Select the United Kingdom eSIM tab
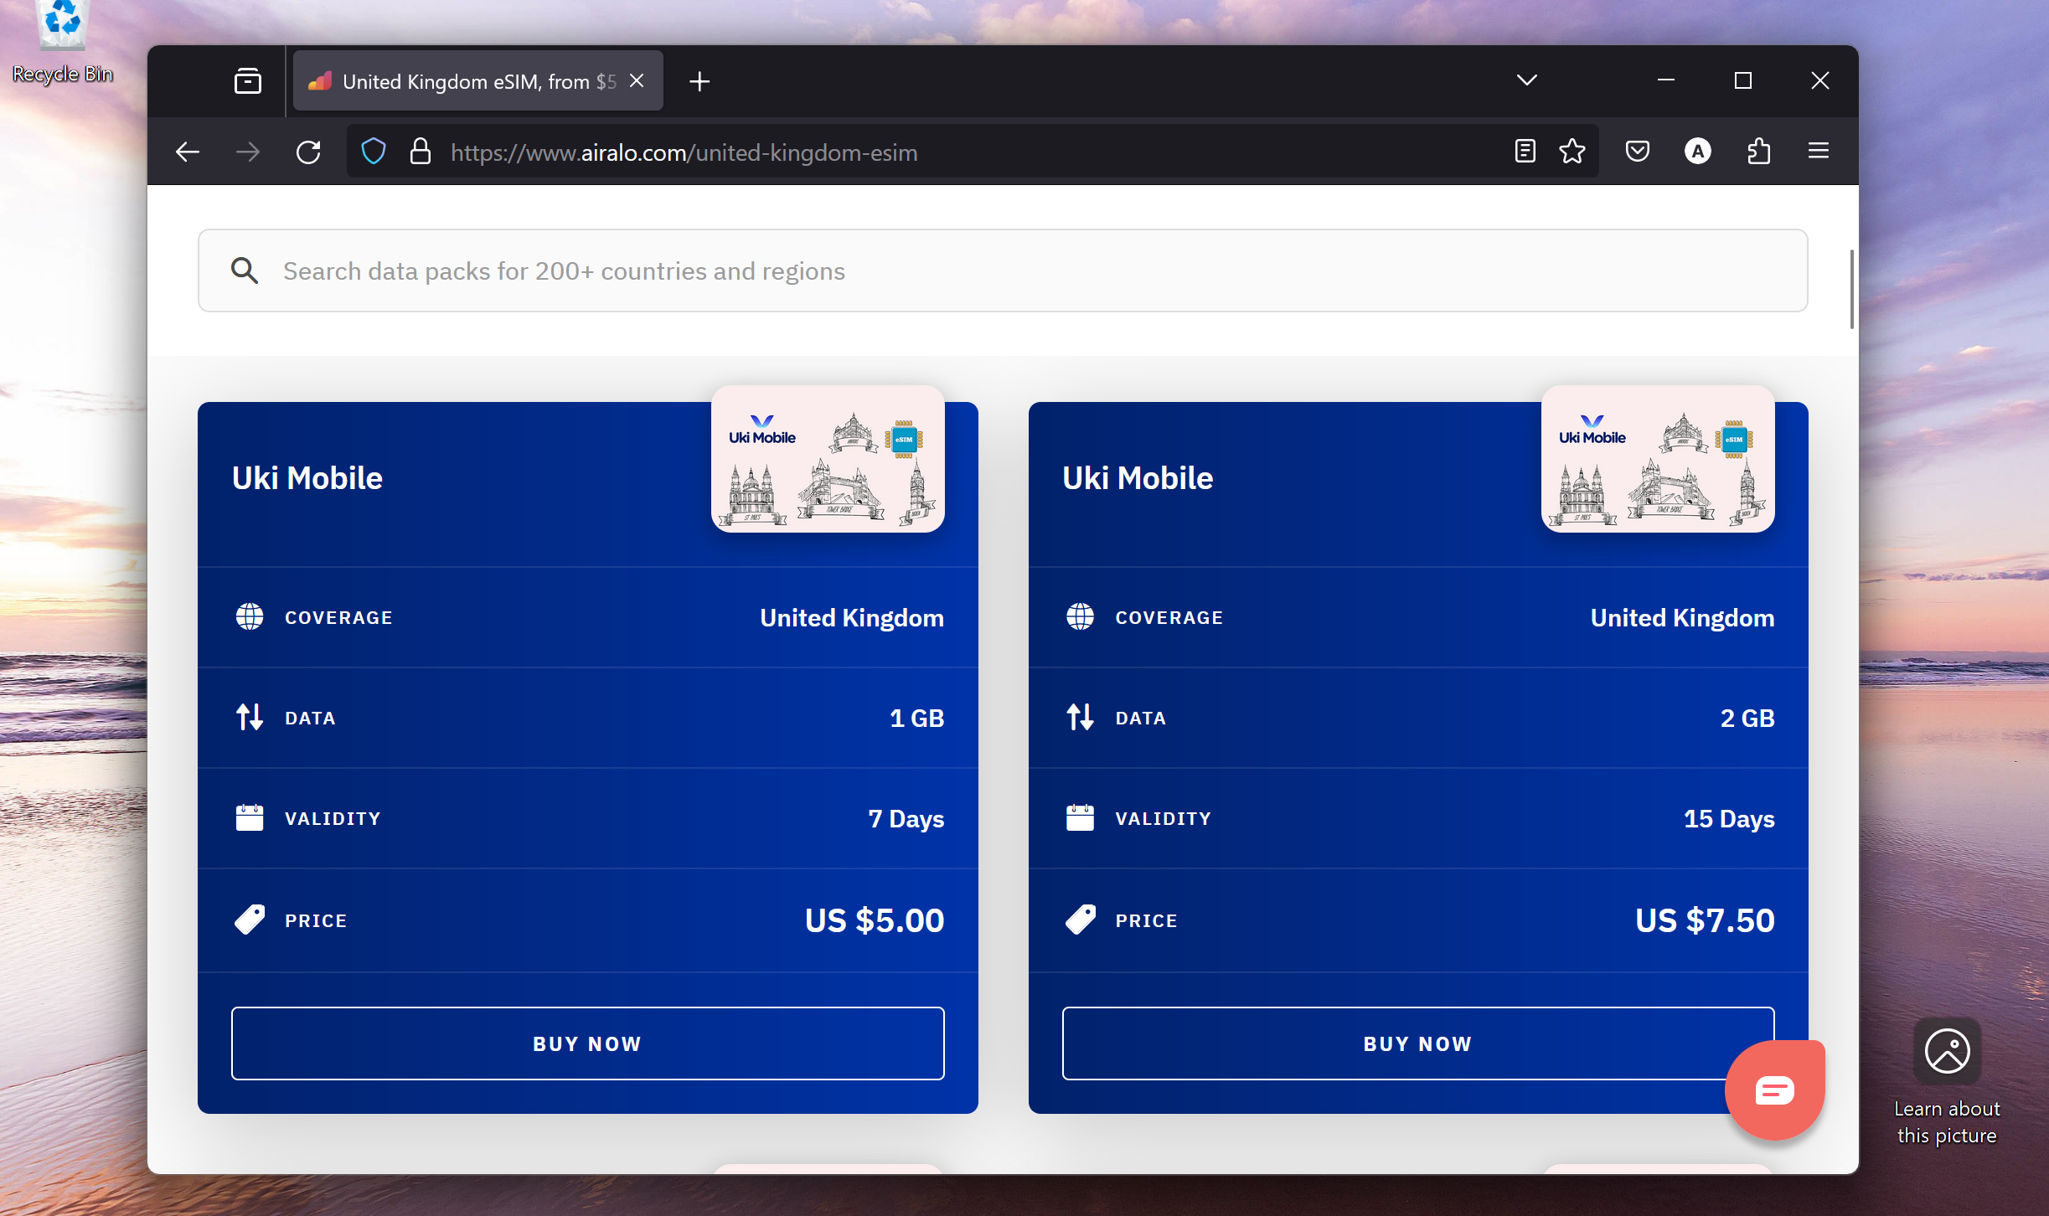The height and width of the screenshot is (1216, 2049). pyautogui.click(x=478, y=81)
